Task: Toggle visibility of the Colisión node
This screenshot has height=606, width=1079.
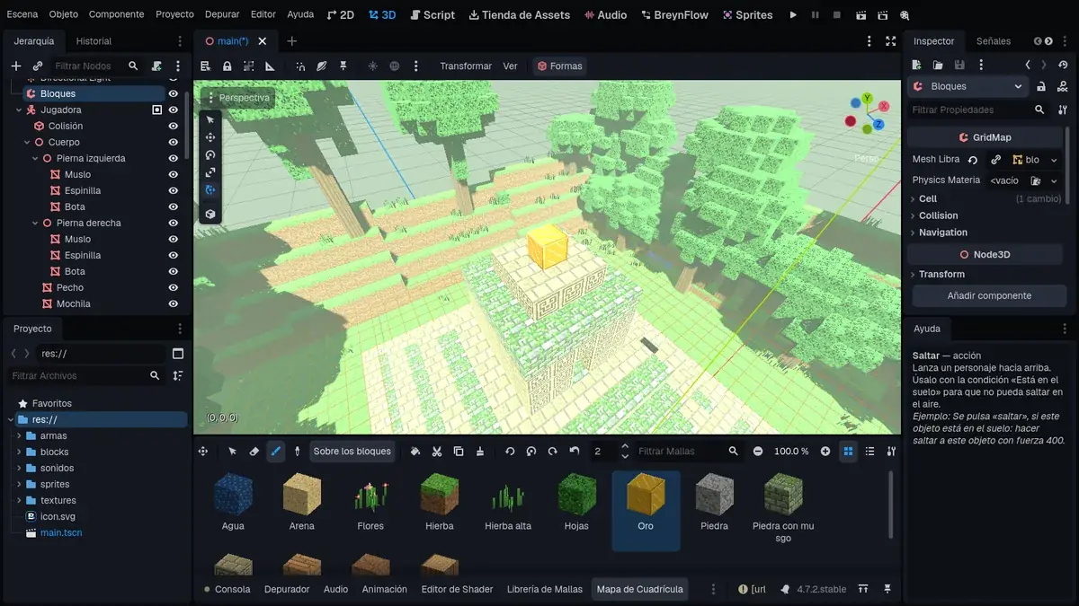Action: click(x=174, y=126)
